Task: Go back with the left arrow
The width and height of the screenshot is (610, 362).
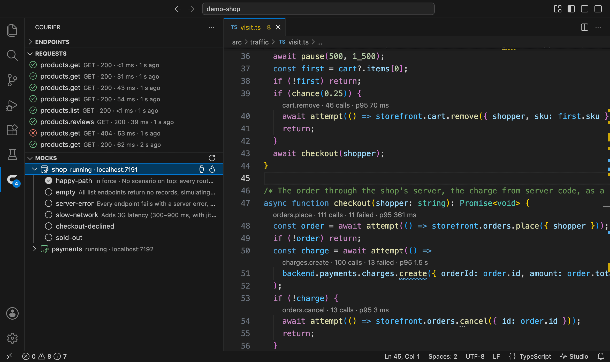Action: coord(178,9)
